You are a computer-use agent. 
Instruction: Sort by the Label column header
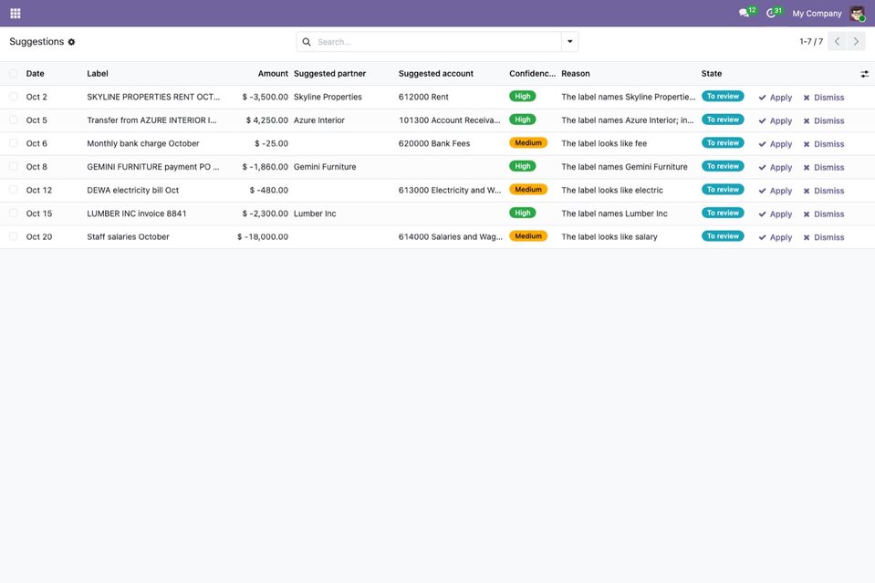pos(98,74)
